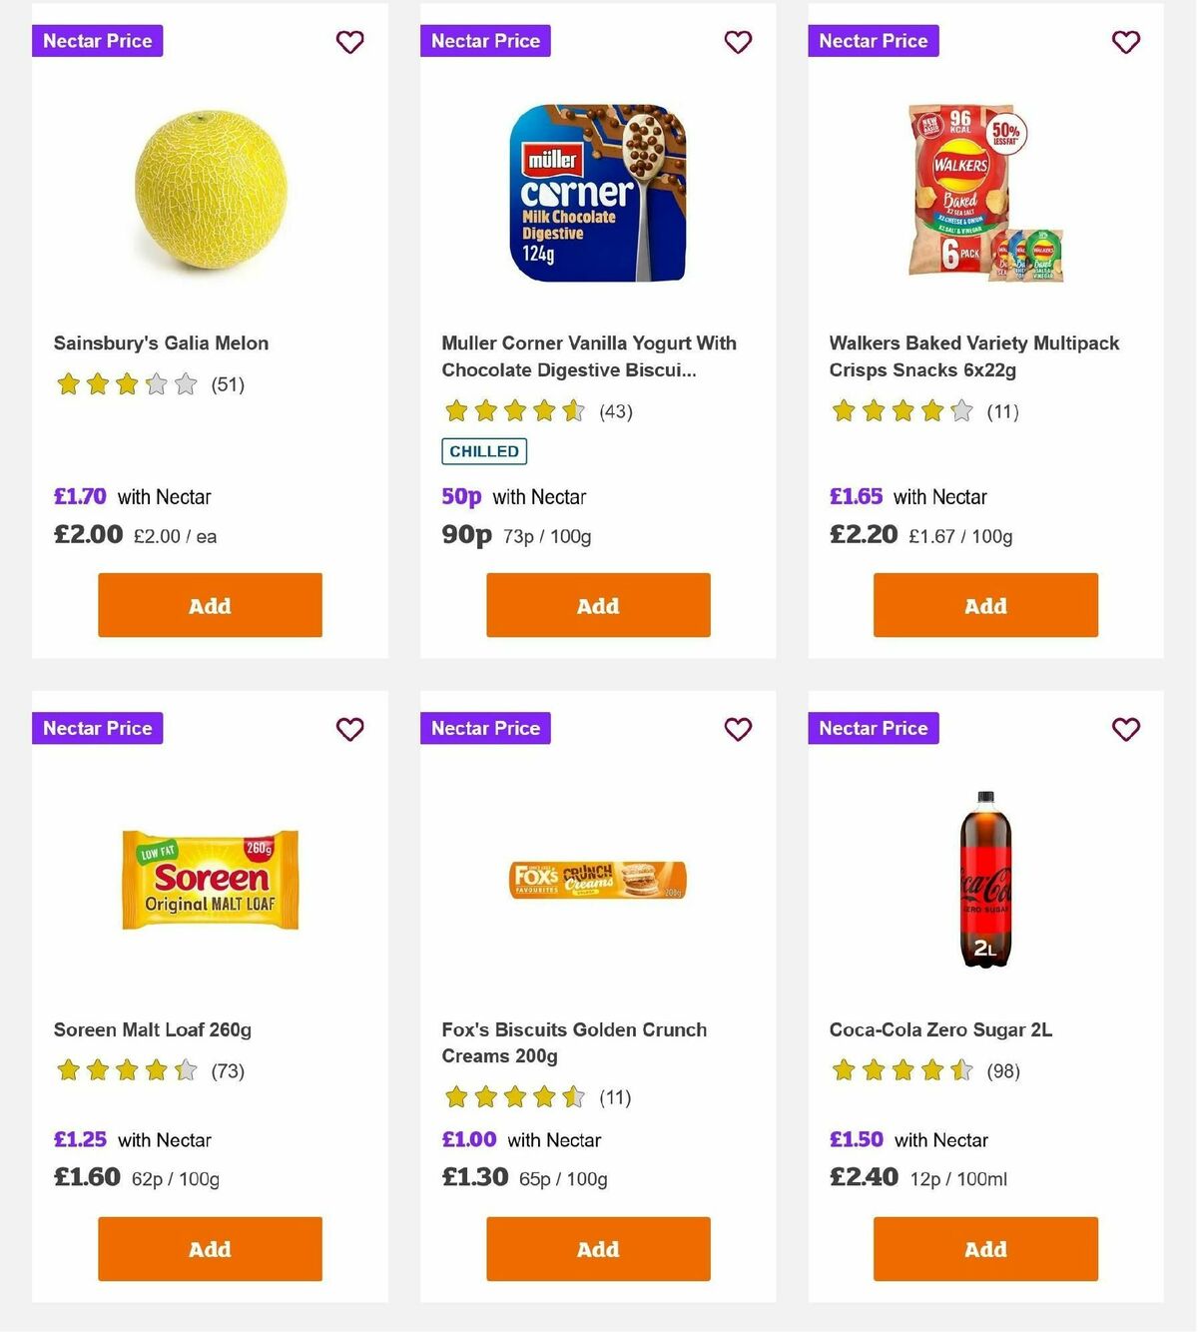
Task: Click the Nectar Price badge on Galia Melon
Action: pyautogui.click(x=97, y=41)
